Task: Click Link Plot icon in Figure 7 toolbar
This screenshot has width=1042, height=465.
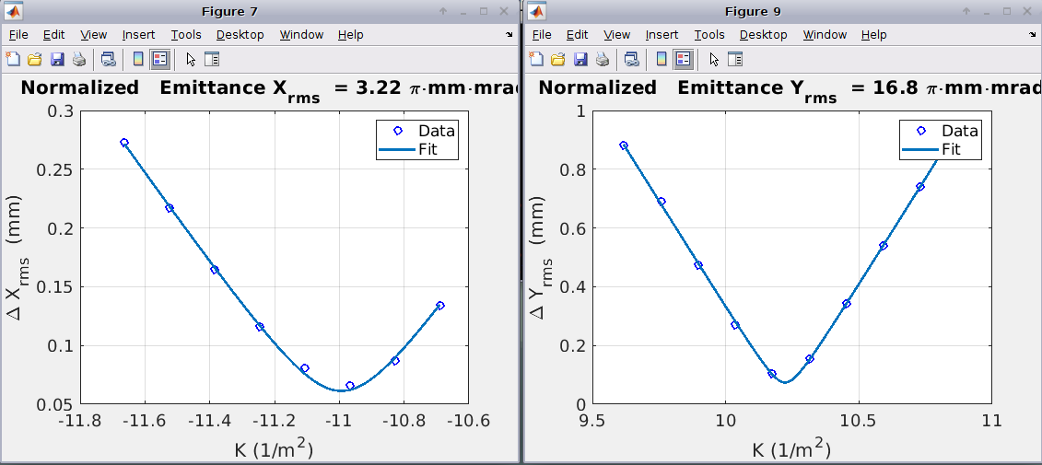Action: point(108,60)
